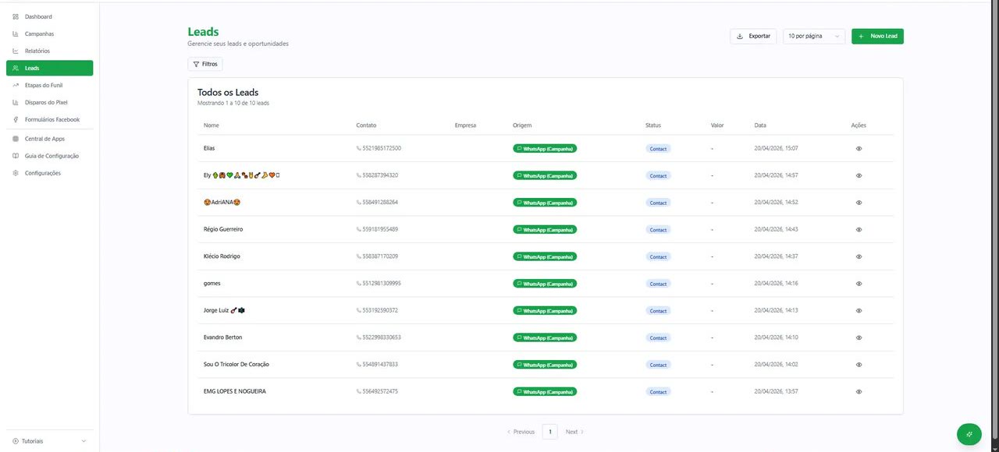
Task: Click phone icon beside 553192590372
Action: click(359, 310)
